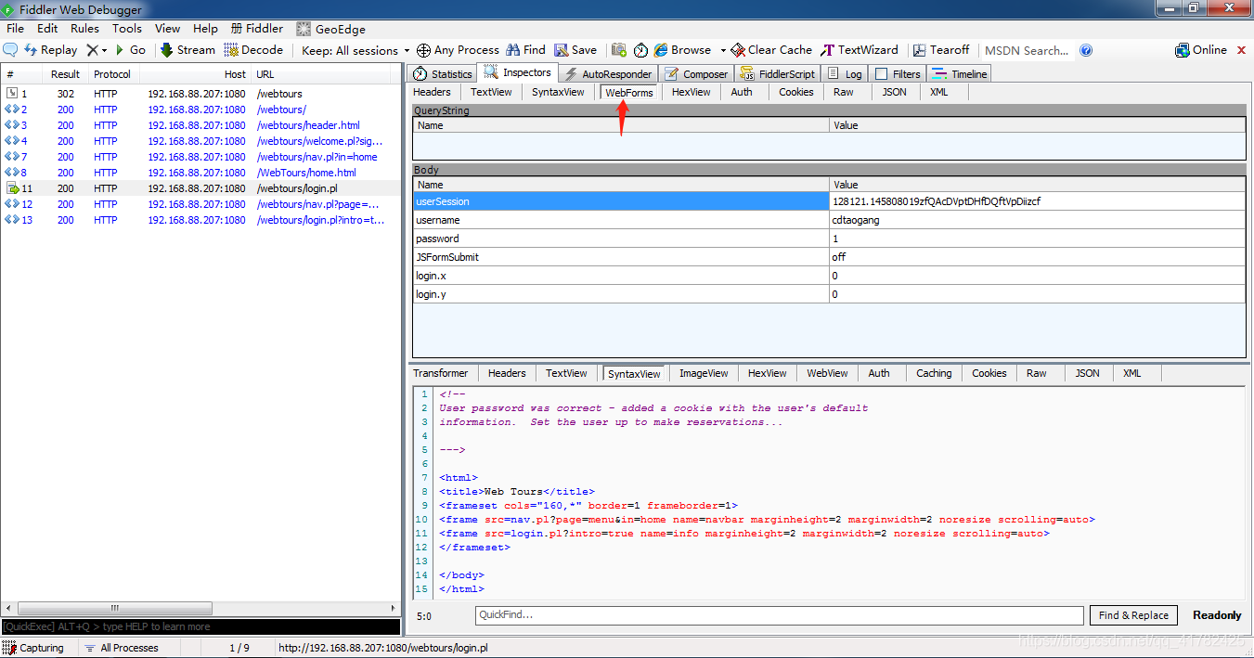Screen dimensions: 1254x658
Task: Select the response WebView tab
Action: click(827, 373)
